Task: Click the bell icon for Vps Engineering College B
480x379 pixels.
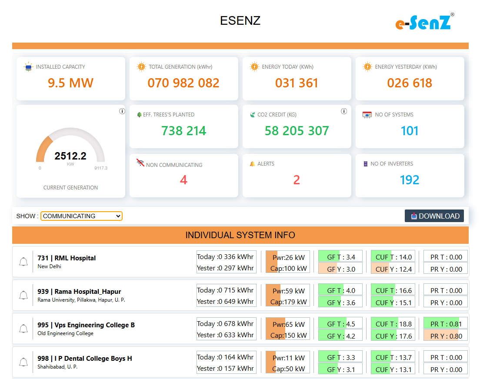Action: (x=23, y=329)
